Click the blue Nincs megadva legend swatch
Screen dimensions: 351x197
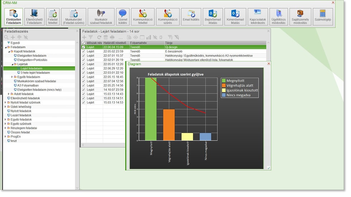tap(223, 95)
